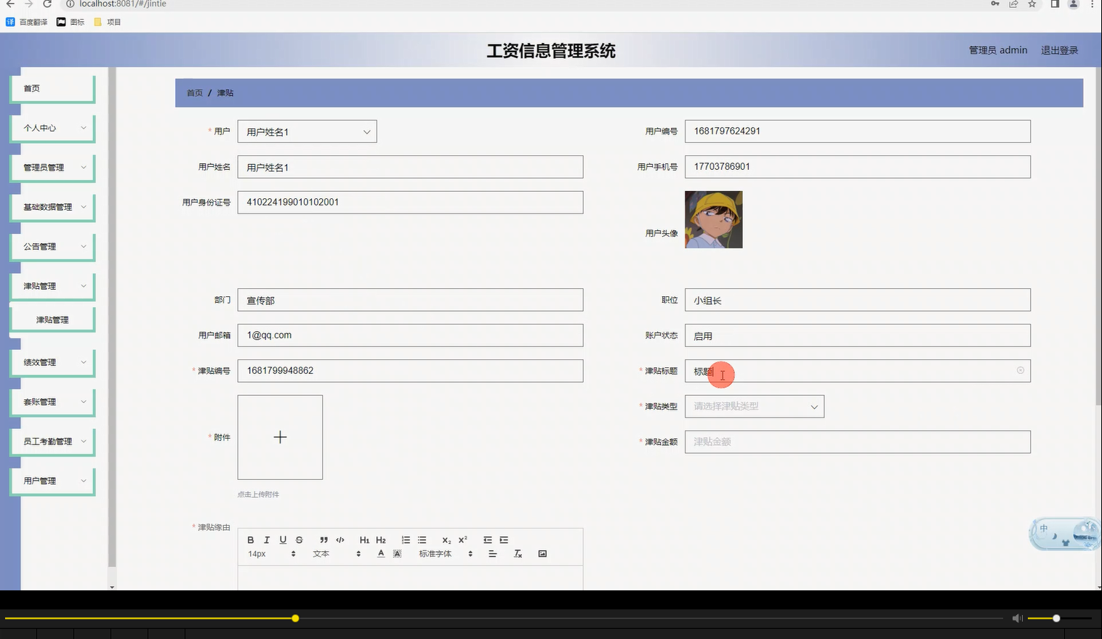The height and width of the screenshot is (639, 1102).
Task: Navigate to 首页 via the breadcrumb
Action: coord(193,93)
